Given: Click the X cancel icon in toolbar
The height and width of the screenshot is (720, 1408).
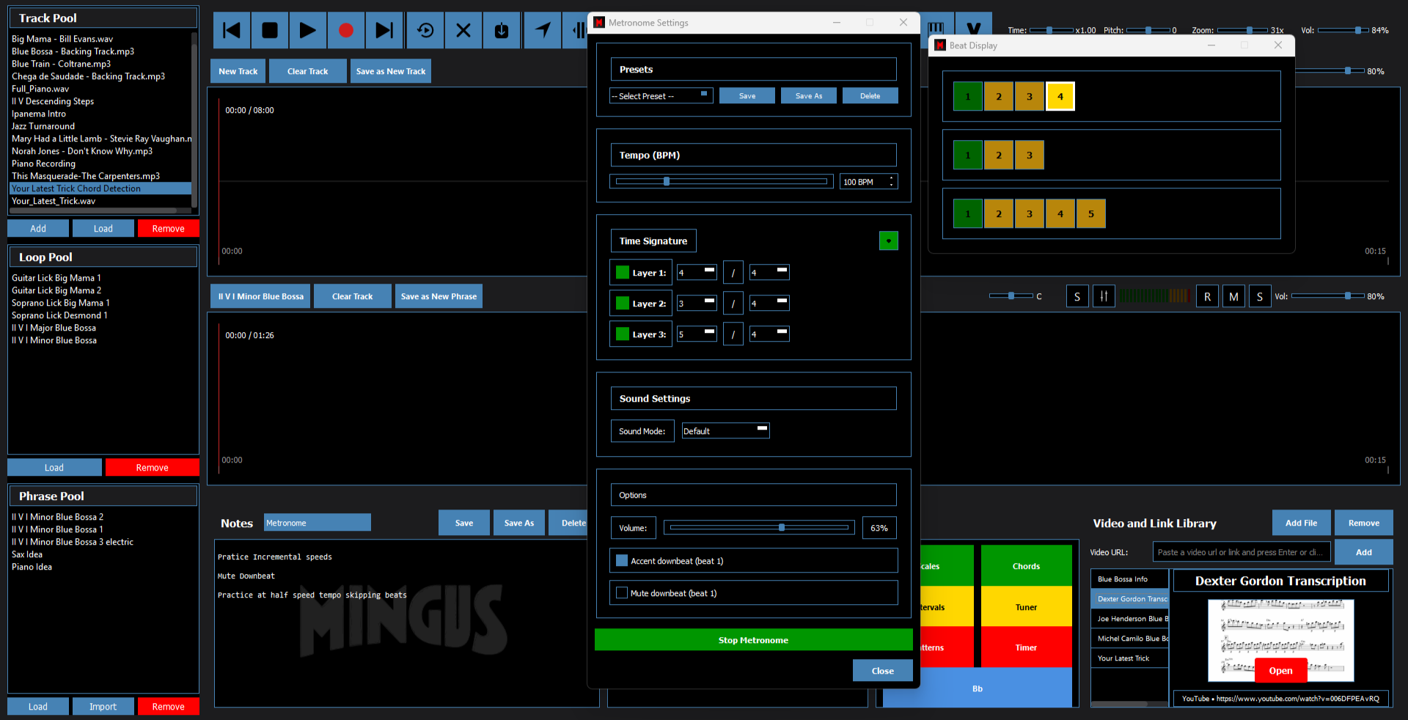Looking at the screenshot, I should [x=463, y=30].
